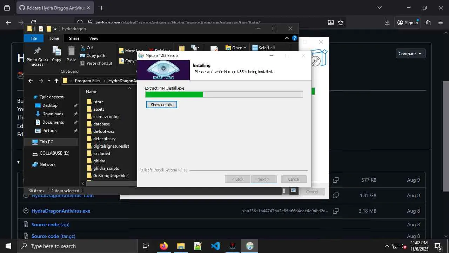
Task: Select the excluded folder
Action: [x=102, y=154]
